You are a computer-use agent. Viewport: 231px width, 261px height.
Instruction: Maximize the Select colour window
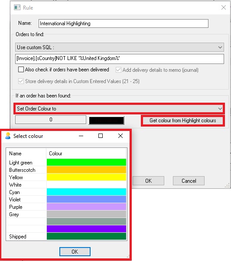[101, 136]
